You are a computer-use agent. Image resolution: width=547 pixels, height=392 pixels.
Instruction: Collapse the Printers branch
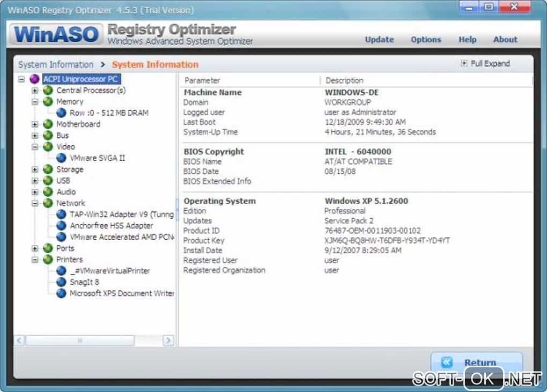(x=35, y=260)
